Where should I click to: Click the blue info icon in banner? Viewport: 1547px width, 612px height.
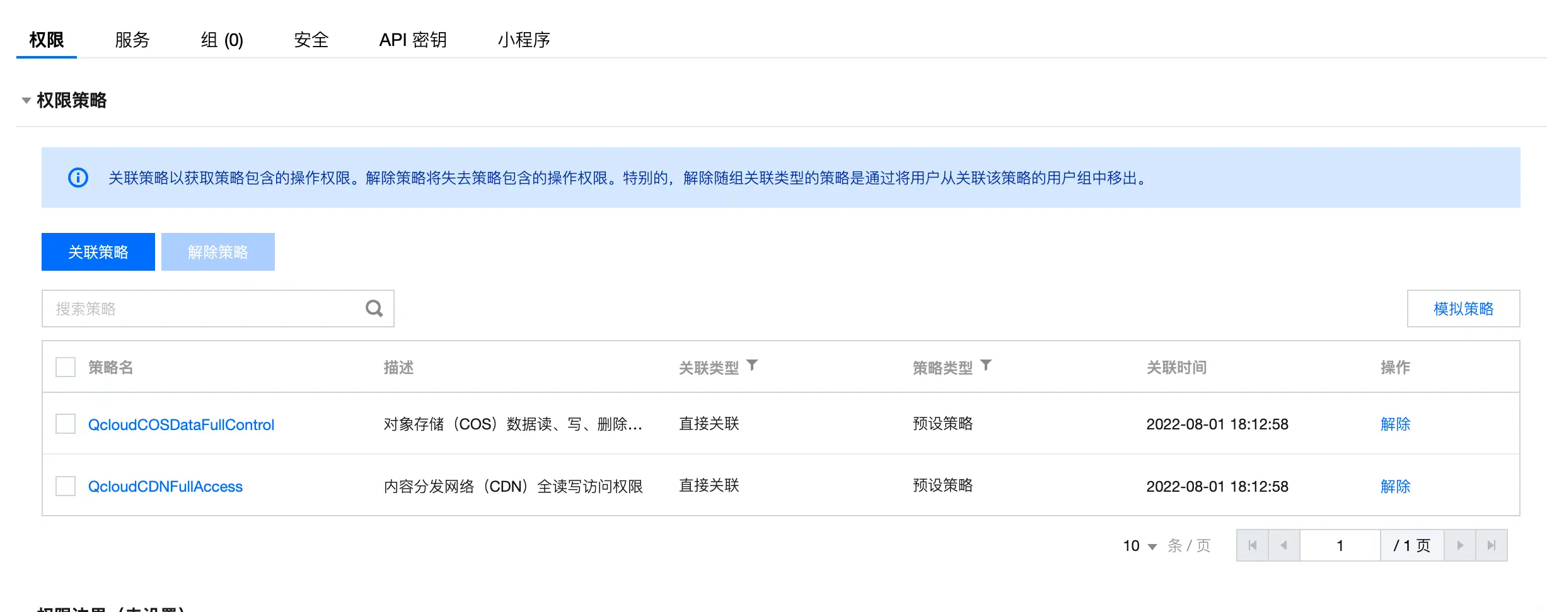(78, 178)
